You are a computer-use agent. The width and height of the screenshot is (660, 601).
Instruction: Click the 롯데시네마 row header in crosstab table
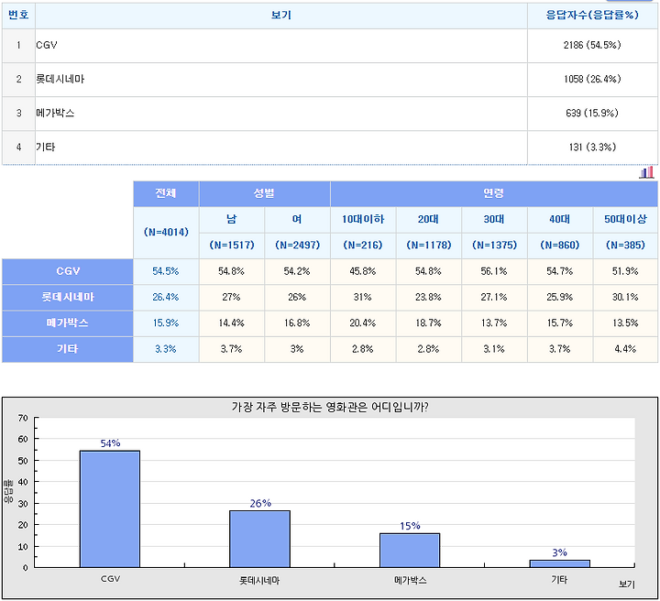click(68, 298)
